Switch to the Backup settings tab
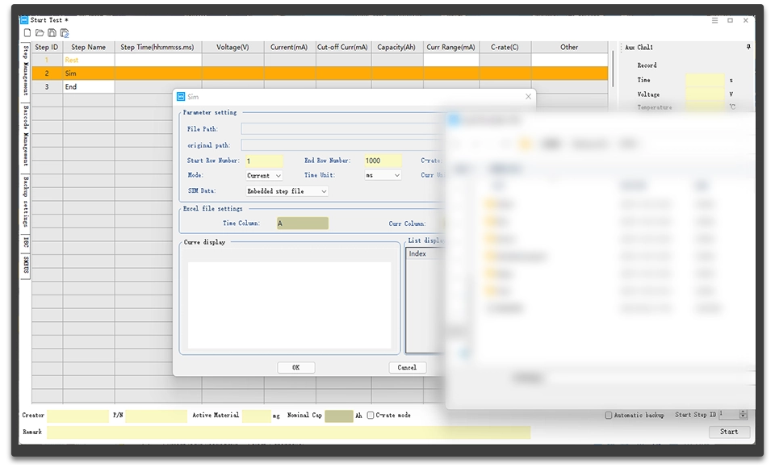 (26, 201)
